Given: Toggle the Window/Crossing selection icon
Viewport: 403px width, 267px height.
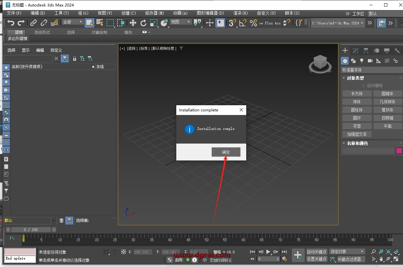Looking at the screenshot, I should pyautogui.click(x=121, y=23).
